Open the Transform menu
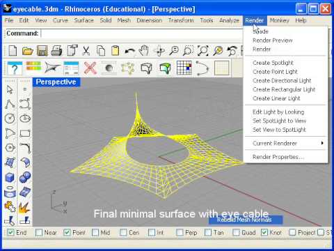Viewport: 334px width, 251px height. 181,20
